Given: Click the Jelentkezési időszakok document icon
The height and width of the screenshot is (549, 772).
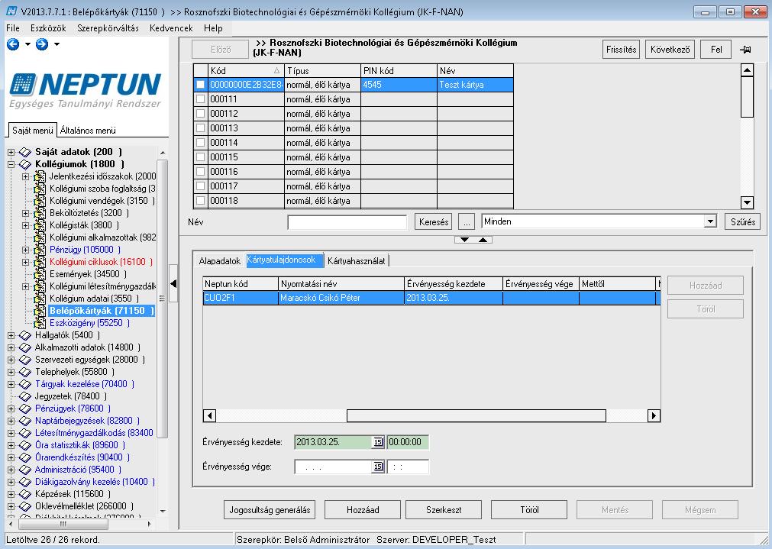Looking at the screenshot, I should point(40,176).
